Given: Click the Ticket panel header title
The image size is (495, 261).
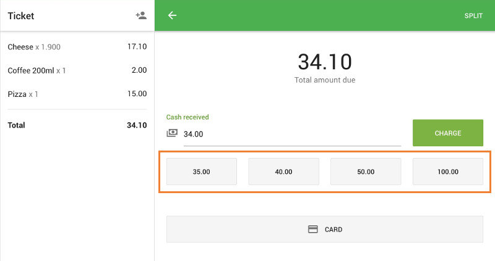Looking at the screenshot, I should tap(21, 16).
